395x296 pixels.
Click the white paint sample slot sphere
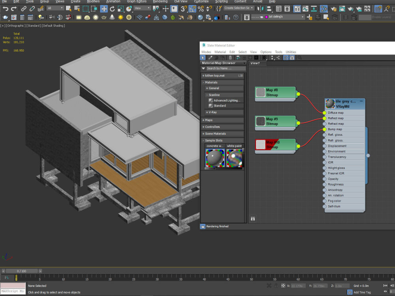coord(234,158)
